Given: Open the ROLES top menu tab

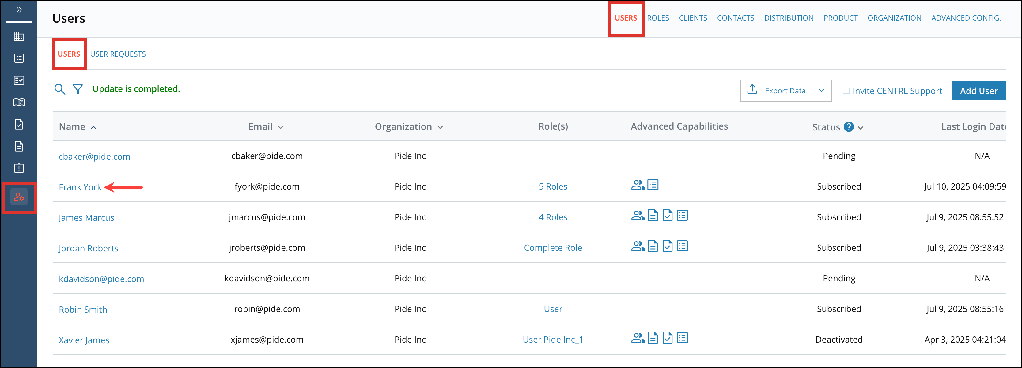Looking at the screenshot, I should pos(657,18).
